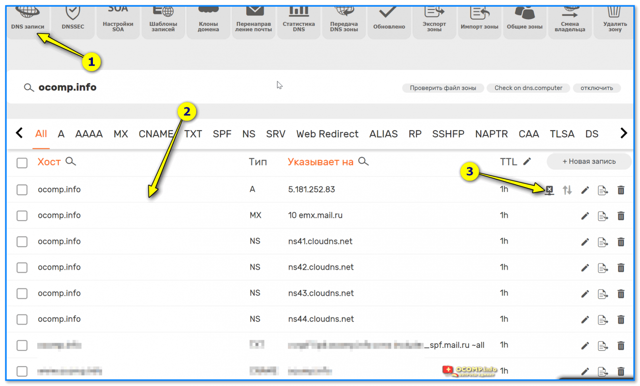Screen dimensions: 640x386
Task: Check the box for the spf.mail.ru row
Action: point(22,345)
